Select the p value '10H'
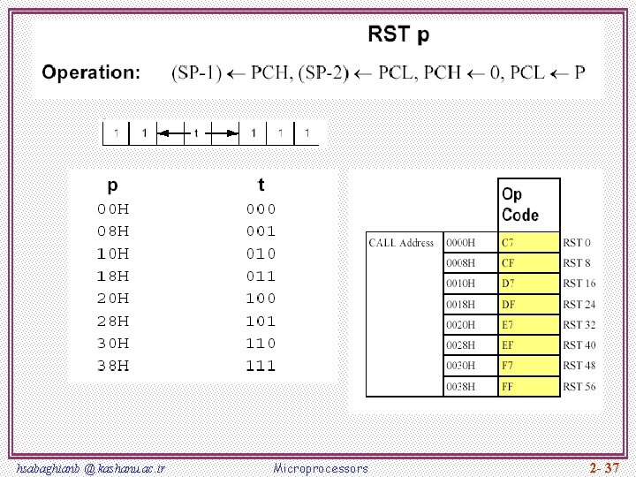636x477 pixels. 113,254
